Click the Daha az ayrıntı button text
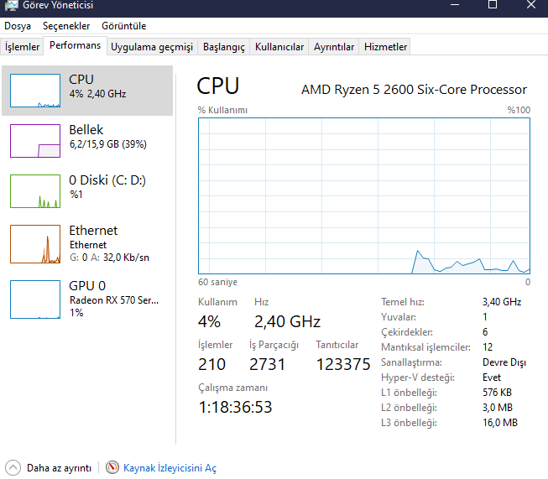The height and width of the screenshot is (479, 548). 57,468
